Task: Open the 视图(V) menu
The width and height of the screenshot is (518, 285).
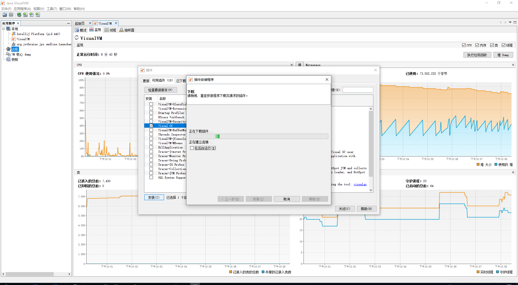Action: (x=39, y=9)
